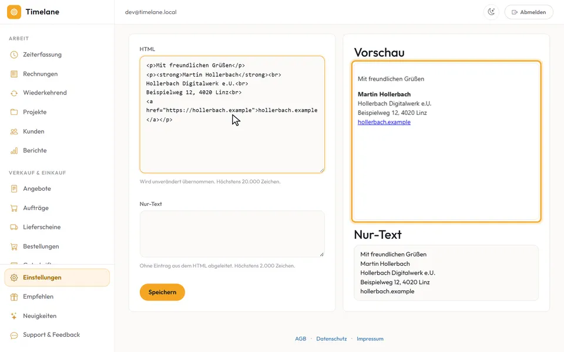Click Beispielweg 12, 4020 Linz in the plain-text preview
This screenshot has width=564, height=352.
tap(395, 282)
